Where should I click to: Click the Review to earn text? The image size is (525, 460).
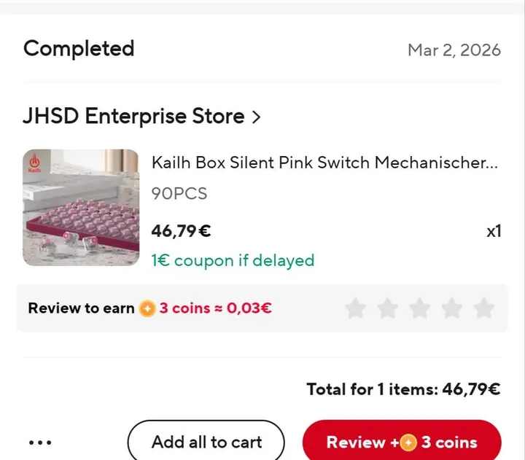tap(81, 308)
